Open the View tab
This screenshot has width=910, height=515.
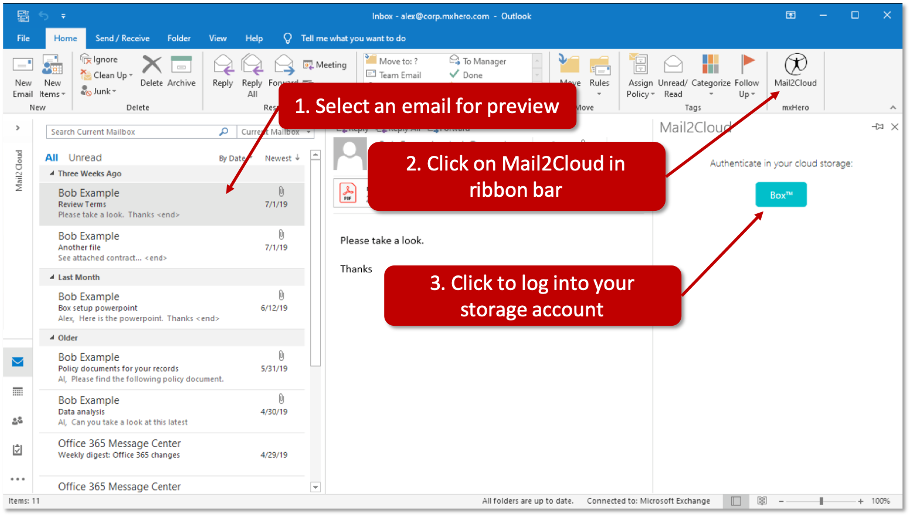click(x=218, y=38)
